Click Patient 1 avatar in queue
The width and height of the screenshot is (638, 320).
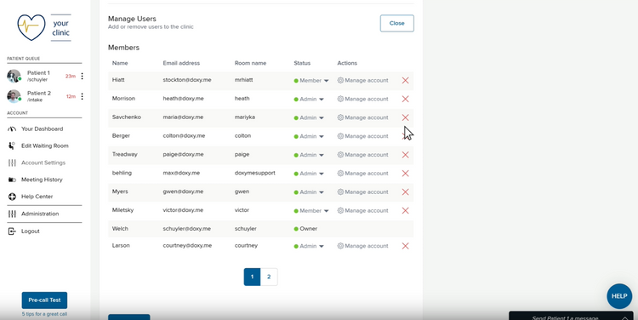point(14,76)
